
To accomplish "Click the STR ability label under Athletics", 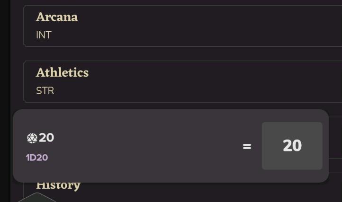I will (x=45, y=91).
